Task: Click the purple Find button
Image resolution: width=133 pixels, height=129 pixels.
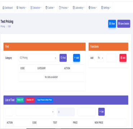Action: (x=63, y=58)
